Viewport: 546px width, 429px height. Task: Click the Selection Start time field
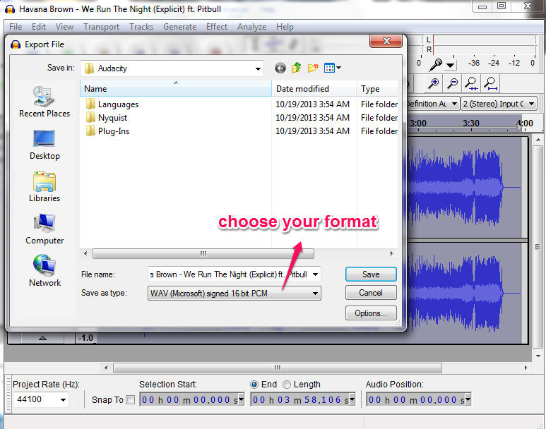pos(189,399)
